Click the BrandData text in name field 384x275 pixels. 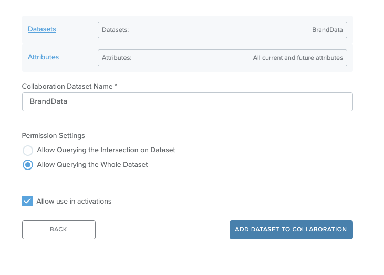[48, 101]
